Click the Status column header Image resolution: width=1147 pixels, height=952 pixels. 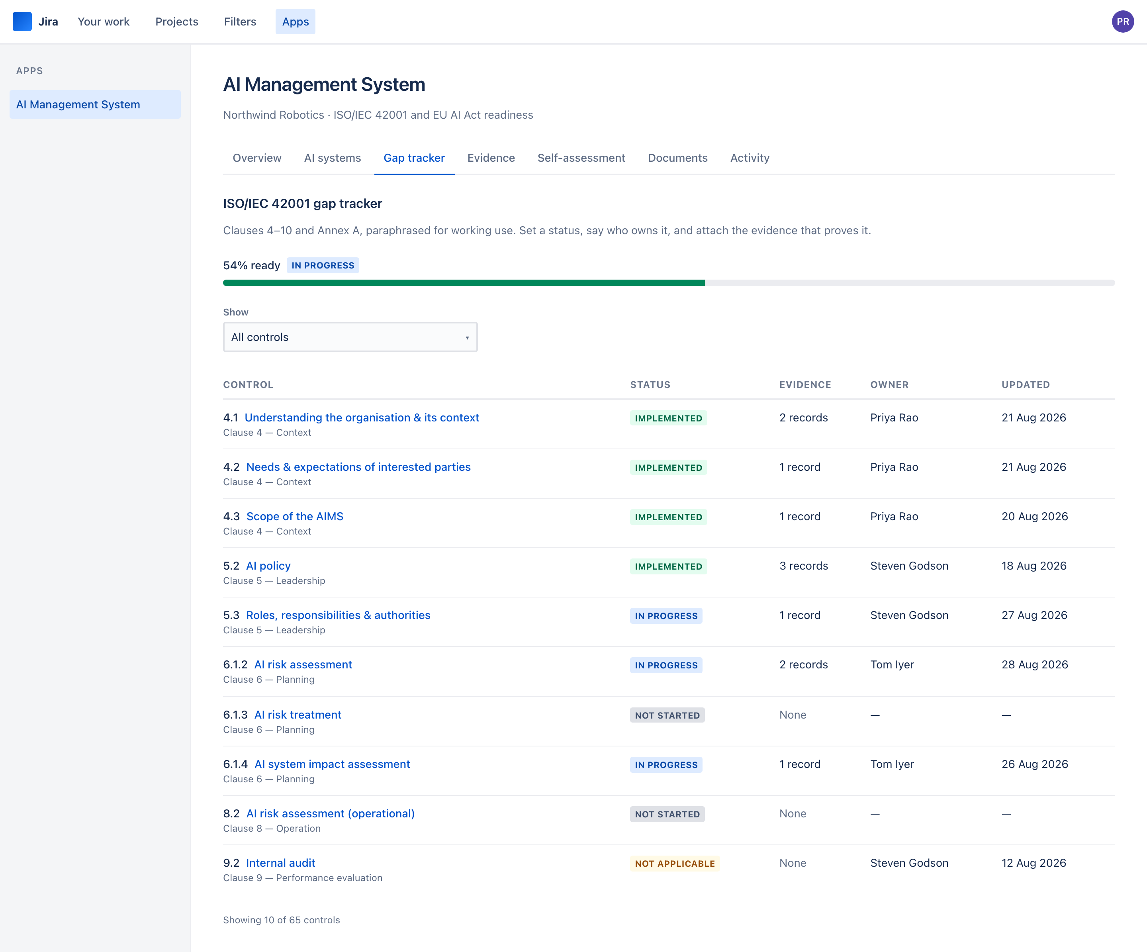coord(650,384)
